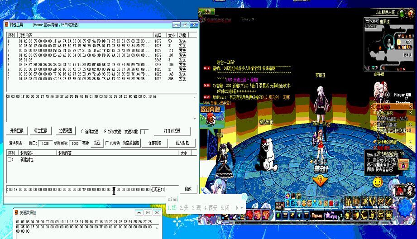Open the IME candidate dropdown arrow

pyautogui.click(x=242, y=208)
